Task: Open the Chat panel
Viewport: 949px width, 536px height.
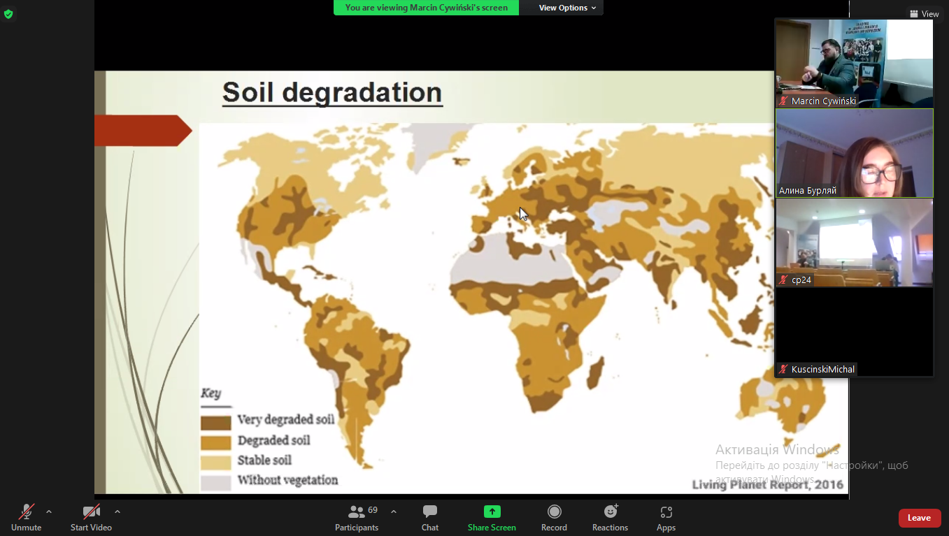Action: pos(430,512)
